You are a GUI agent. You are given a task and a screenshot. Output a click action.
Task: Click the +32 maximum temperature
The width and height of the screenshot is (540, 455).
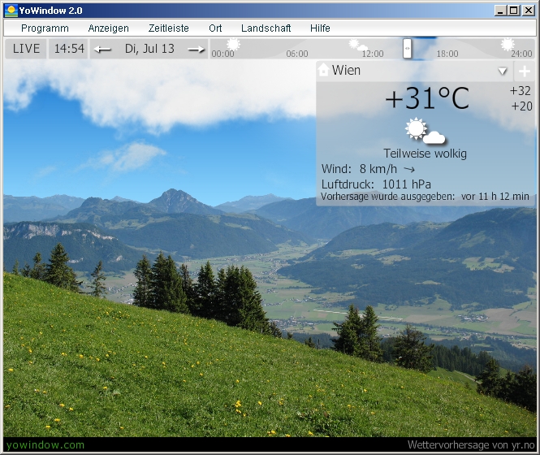click(x=520, y=91)
